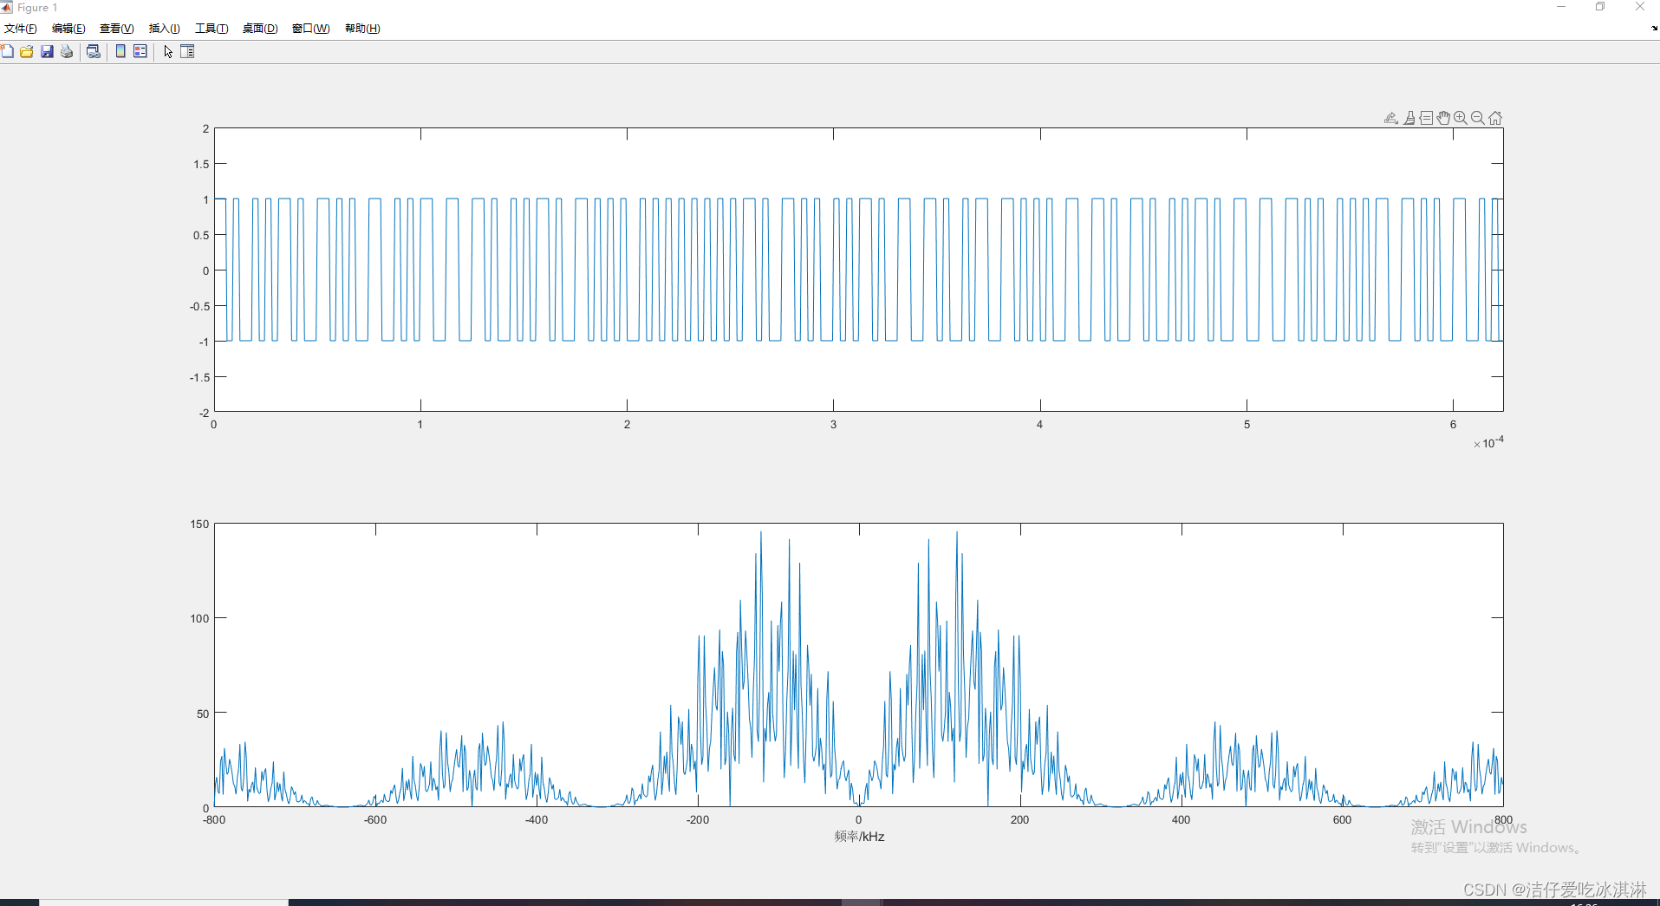Click the Figure 1 window title
The width and height of the screenshot is (1660, 906).
37,7
